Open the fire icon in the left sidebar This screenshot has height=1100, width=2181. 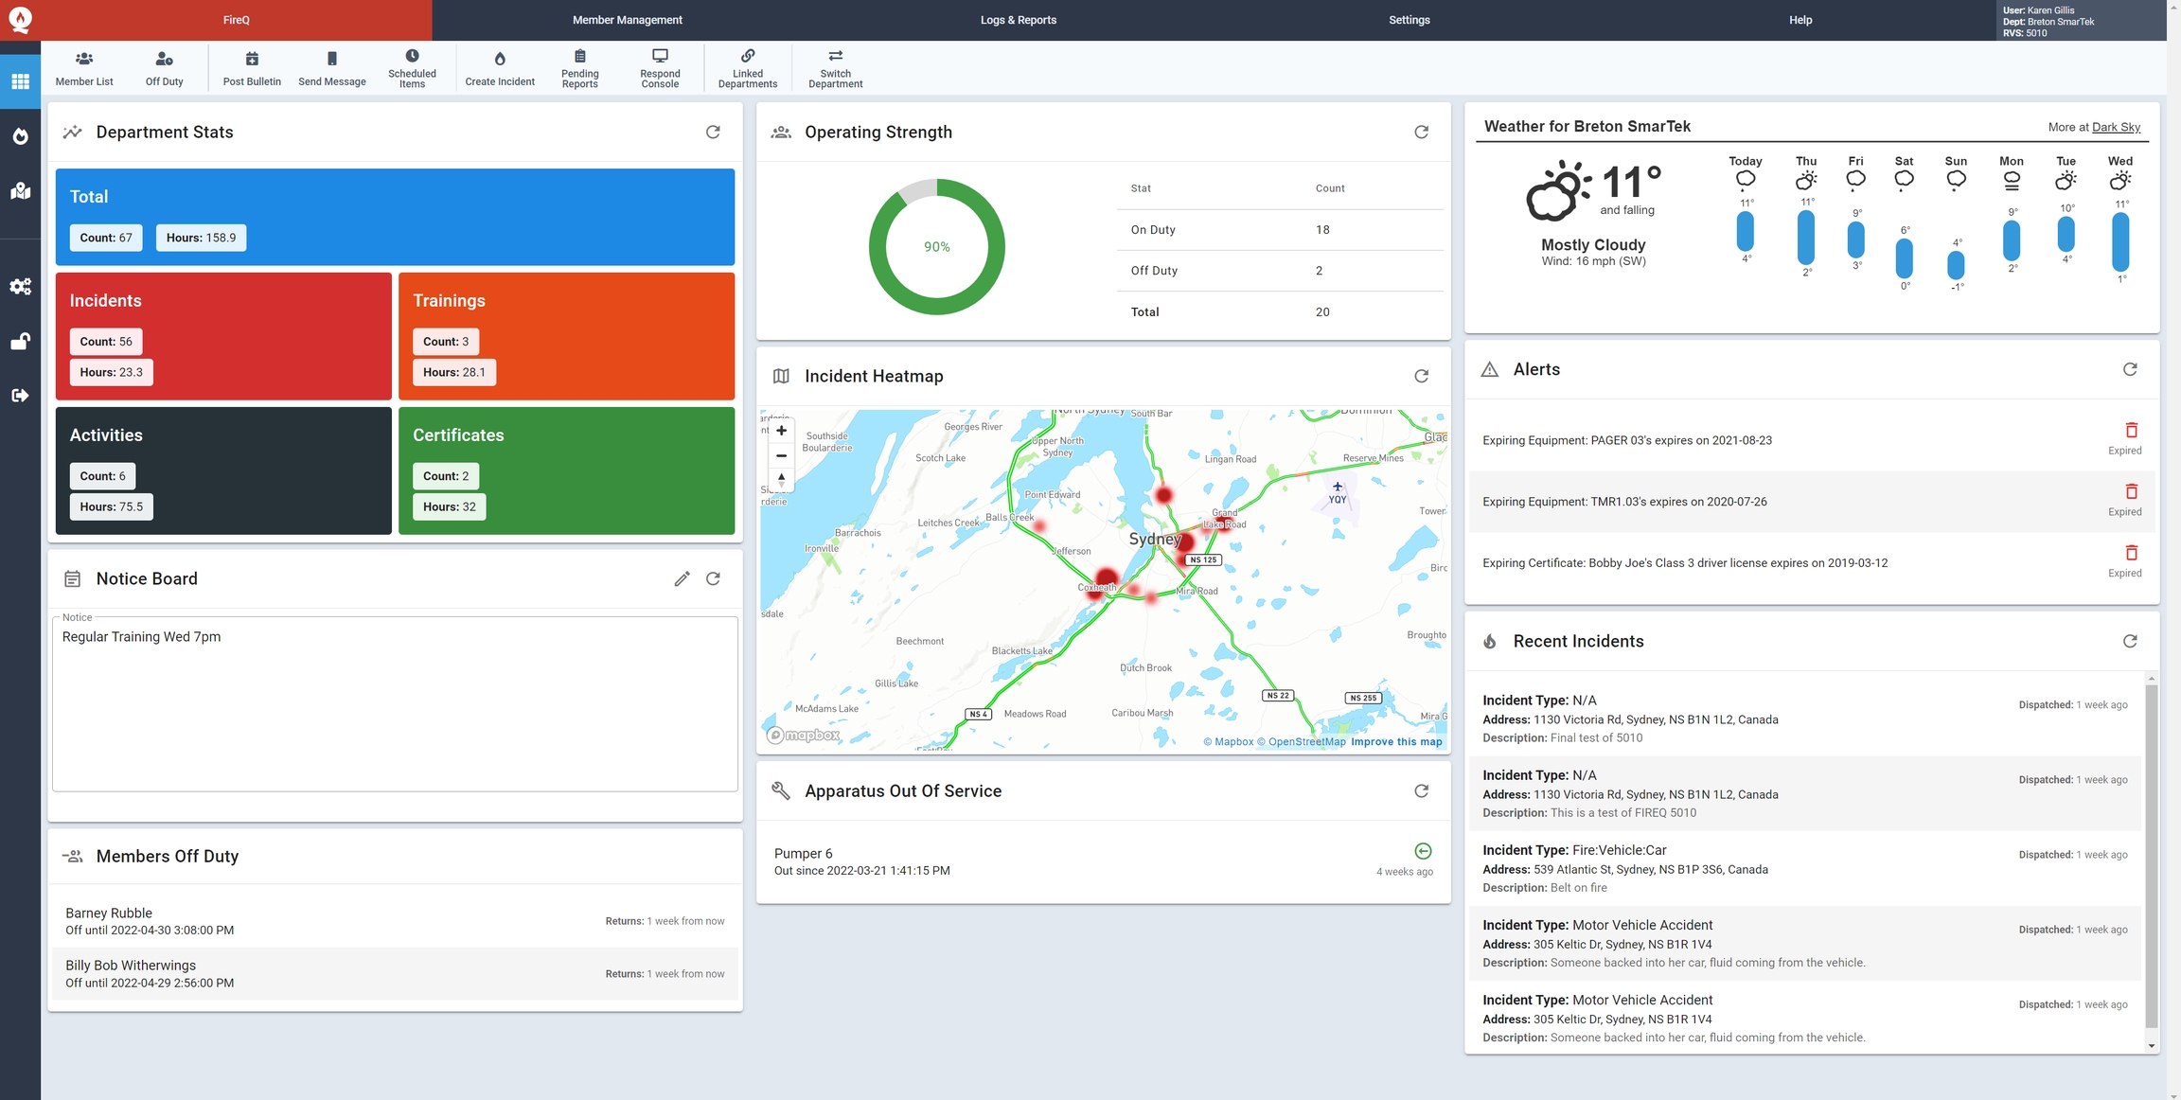tap(20, 136)
